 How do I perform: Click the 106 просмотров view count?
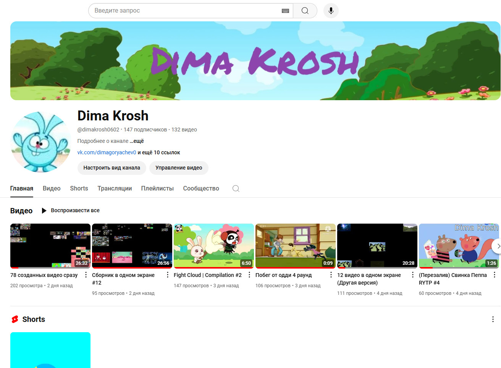273,286
